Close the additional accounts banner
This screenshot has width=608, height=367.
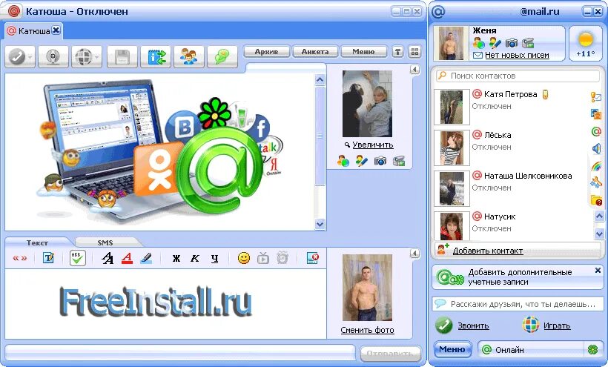click(x=598, y=270)
